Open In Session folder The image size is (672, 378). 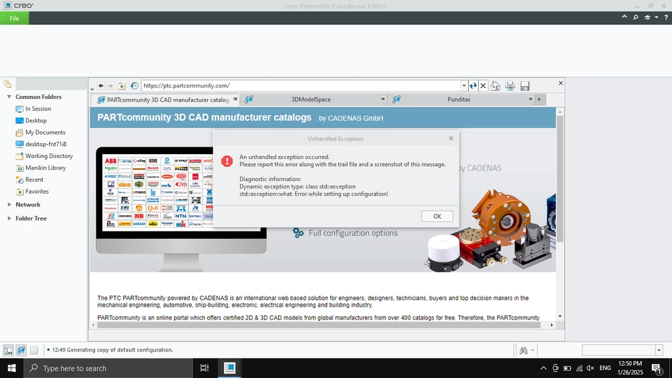[34, 109]
